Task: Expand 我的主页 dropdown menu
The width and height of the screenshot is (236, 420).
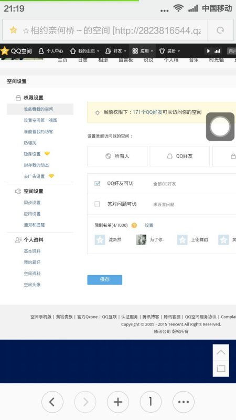Action: (x=84, y=51)
